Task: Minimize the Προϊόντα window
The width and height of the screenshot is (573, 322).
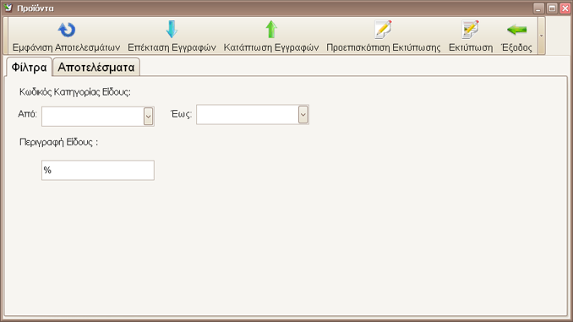Action: pyautogui.click(x=538, y=8)
